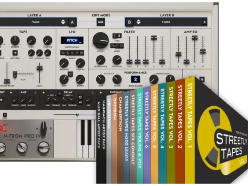Open LFO Destination PITCH dropdown
Image resolution: width=248 pixels, height=186 pixels.
click(x=72, y=41)
